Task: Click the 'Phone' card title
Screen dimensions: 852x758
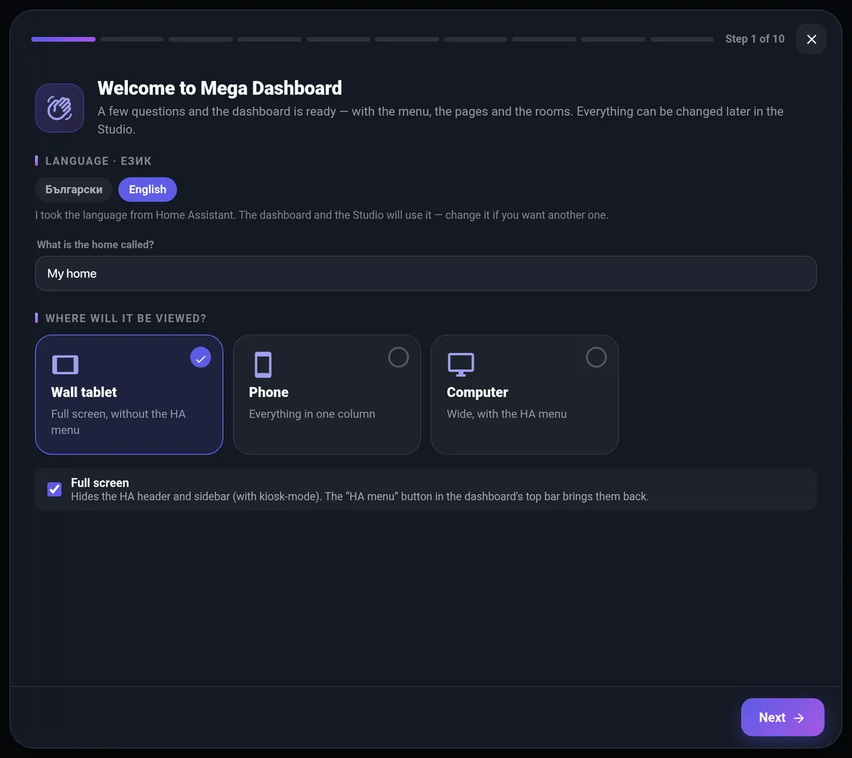Action: tap(268, 392)
